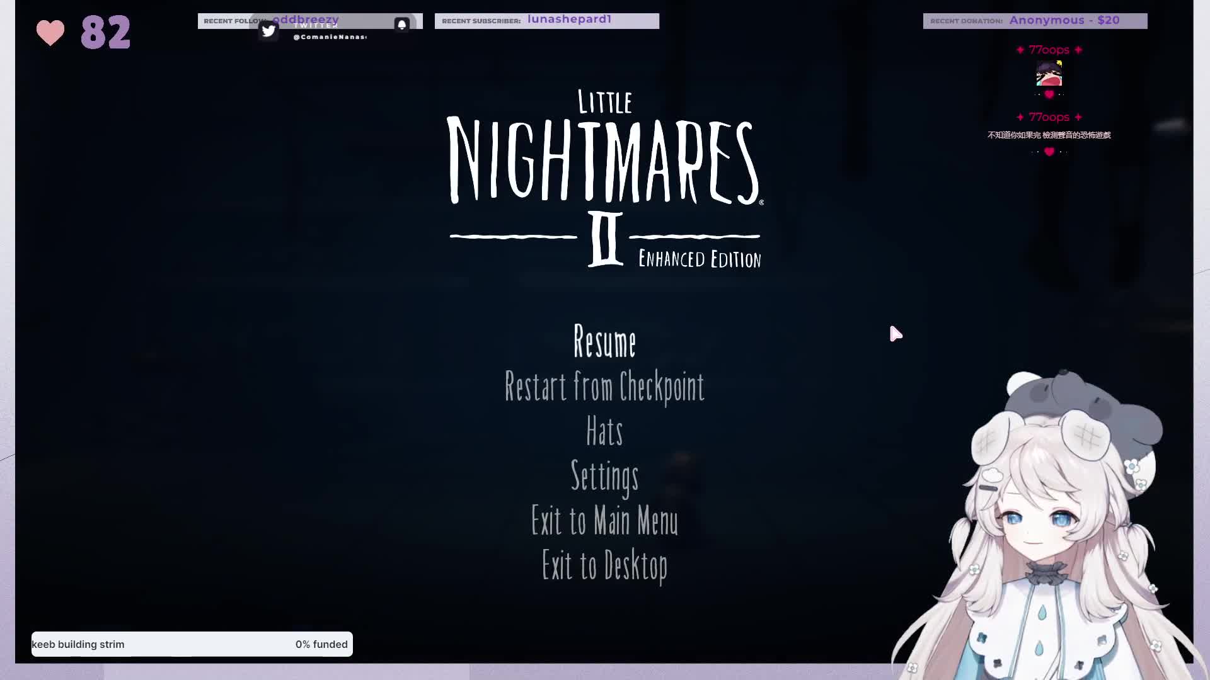The width and height of the screenshot is (1210, 680).
Task: Select Exit to Main Menu
Action: pos(604,521)
